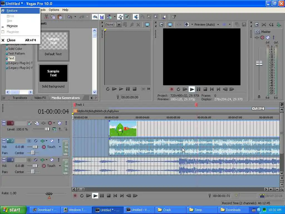The height and width of the screenshot is (214, 285).
Task: Toggle Automatic Crossfades toolbar icon
Action: coord(102,17)
